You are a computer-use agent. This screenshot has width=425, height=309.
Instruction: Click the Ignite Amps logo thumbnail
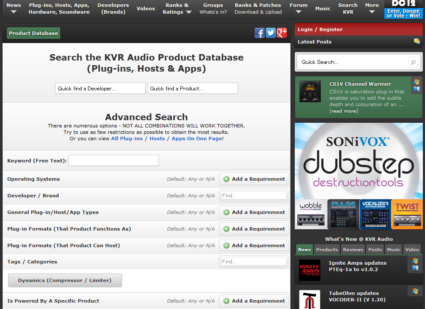pyautogui.click(x=310, y=269)
